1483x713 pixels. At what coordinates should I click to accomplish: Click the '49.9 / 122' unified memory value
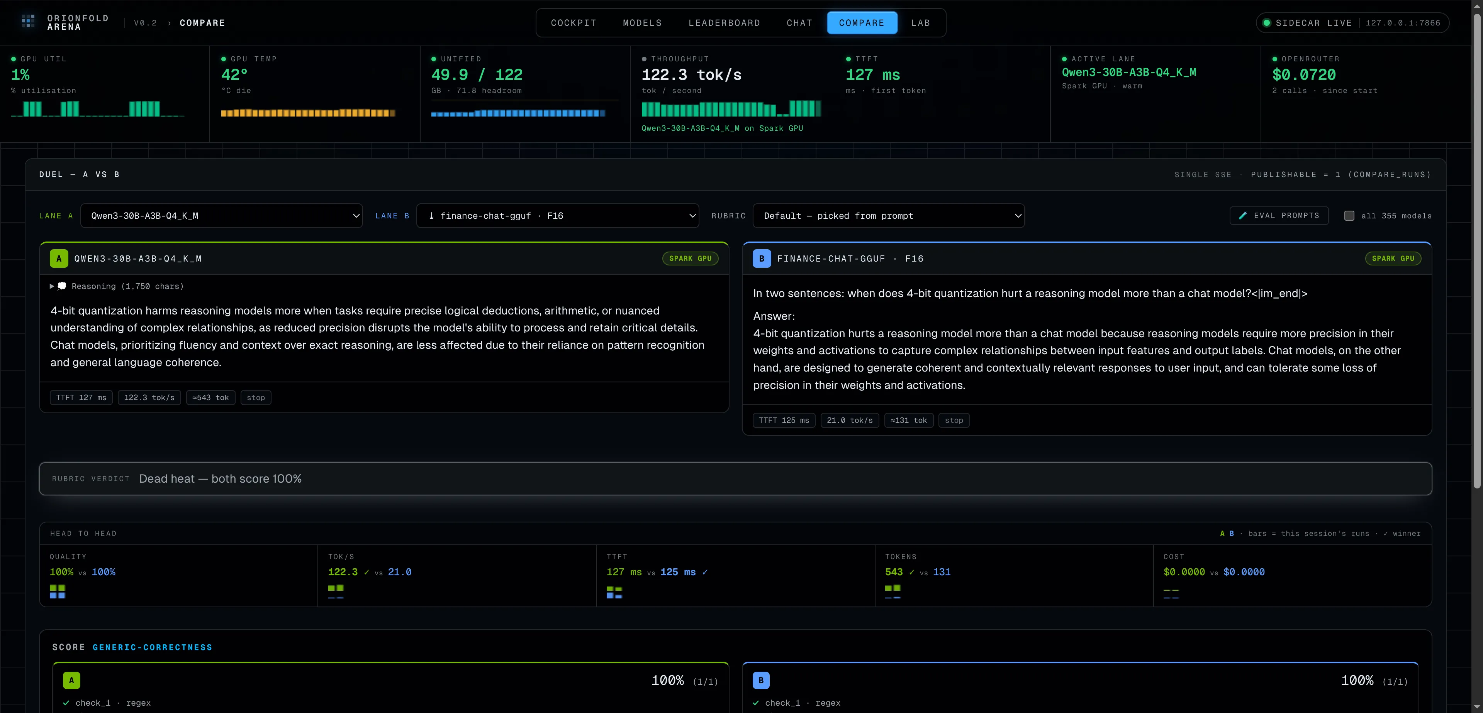(x=477, y=75)
